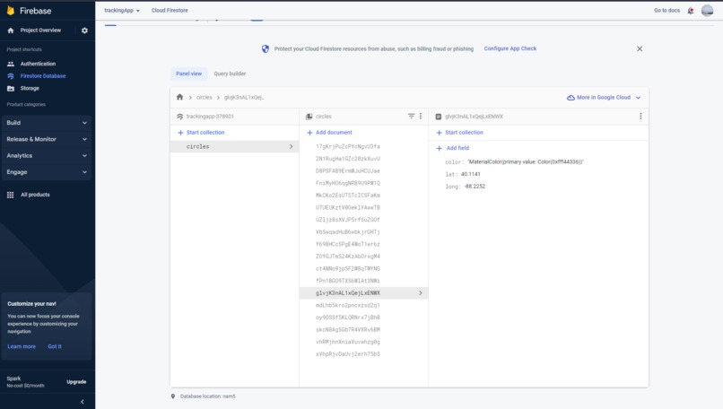Viewport: 723px width, 409px height.
Task: Expand Release & Monitor category
Action: coord(46,139)
